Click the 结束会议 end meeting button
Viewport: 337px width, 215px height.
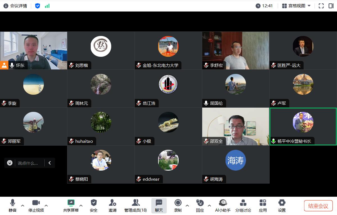(318, 206)
